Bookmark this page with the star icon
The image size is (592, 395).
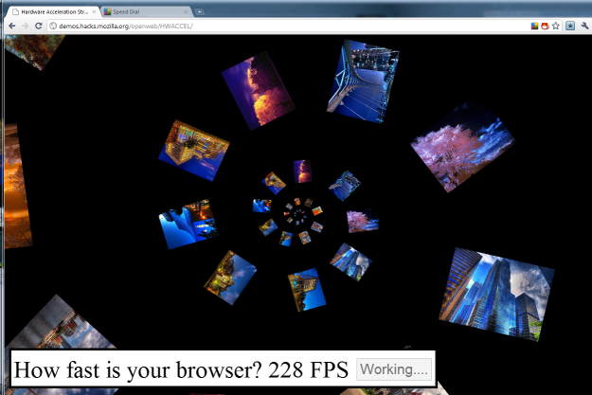point(555,26)
